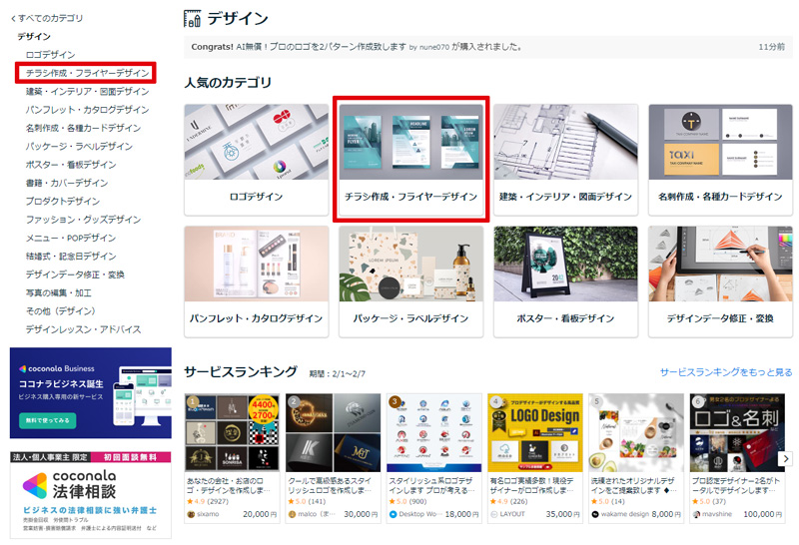Viewport: 799px width, 545px height.
Task: Open デザインレッスン・アドバイス sidebar category
Action: 83,329
